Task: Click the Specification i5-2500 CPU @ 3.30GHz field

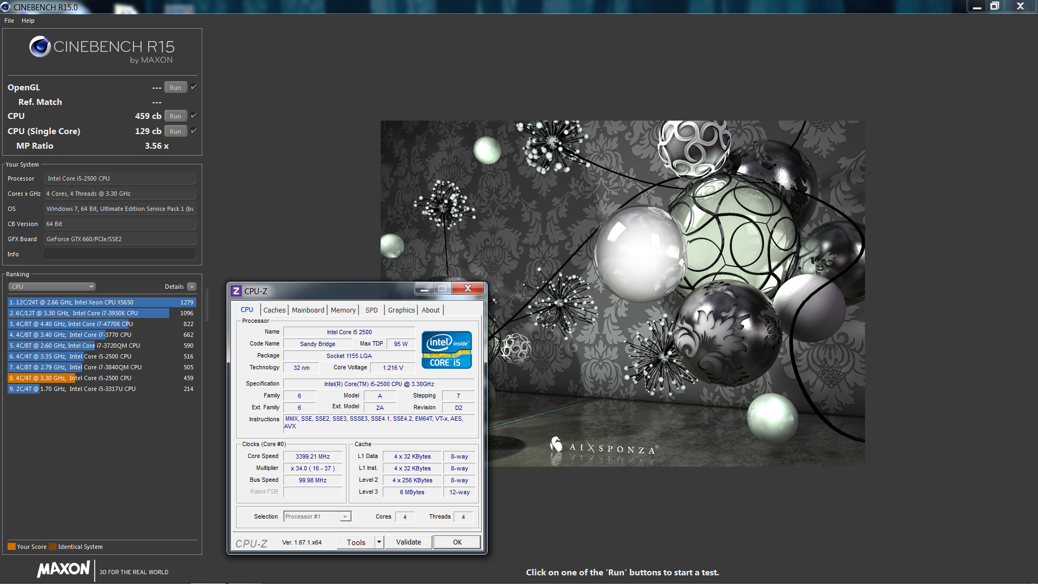Action: 379,384
